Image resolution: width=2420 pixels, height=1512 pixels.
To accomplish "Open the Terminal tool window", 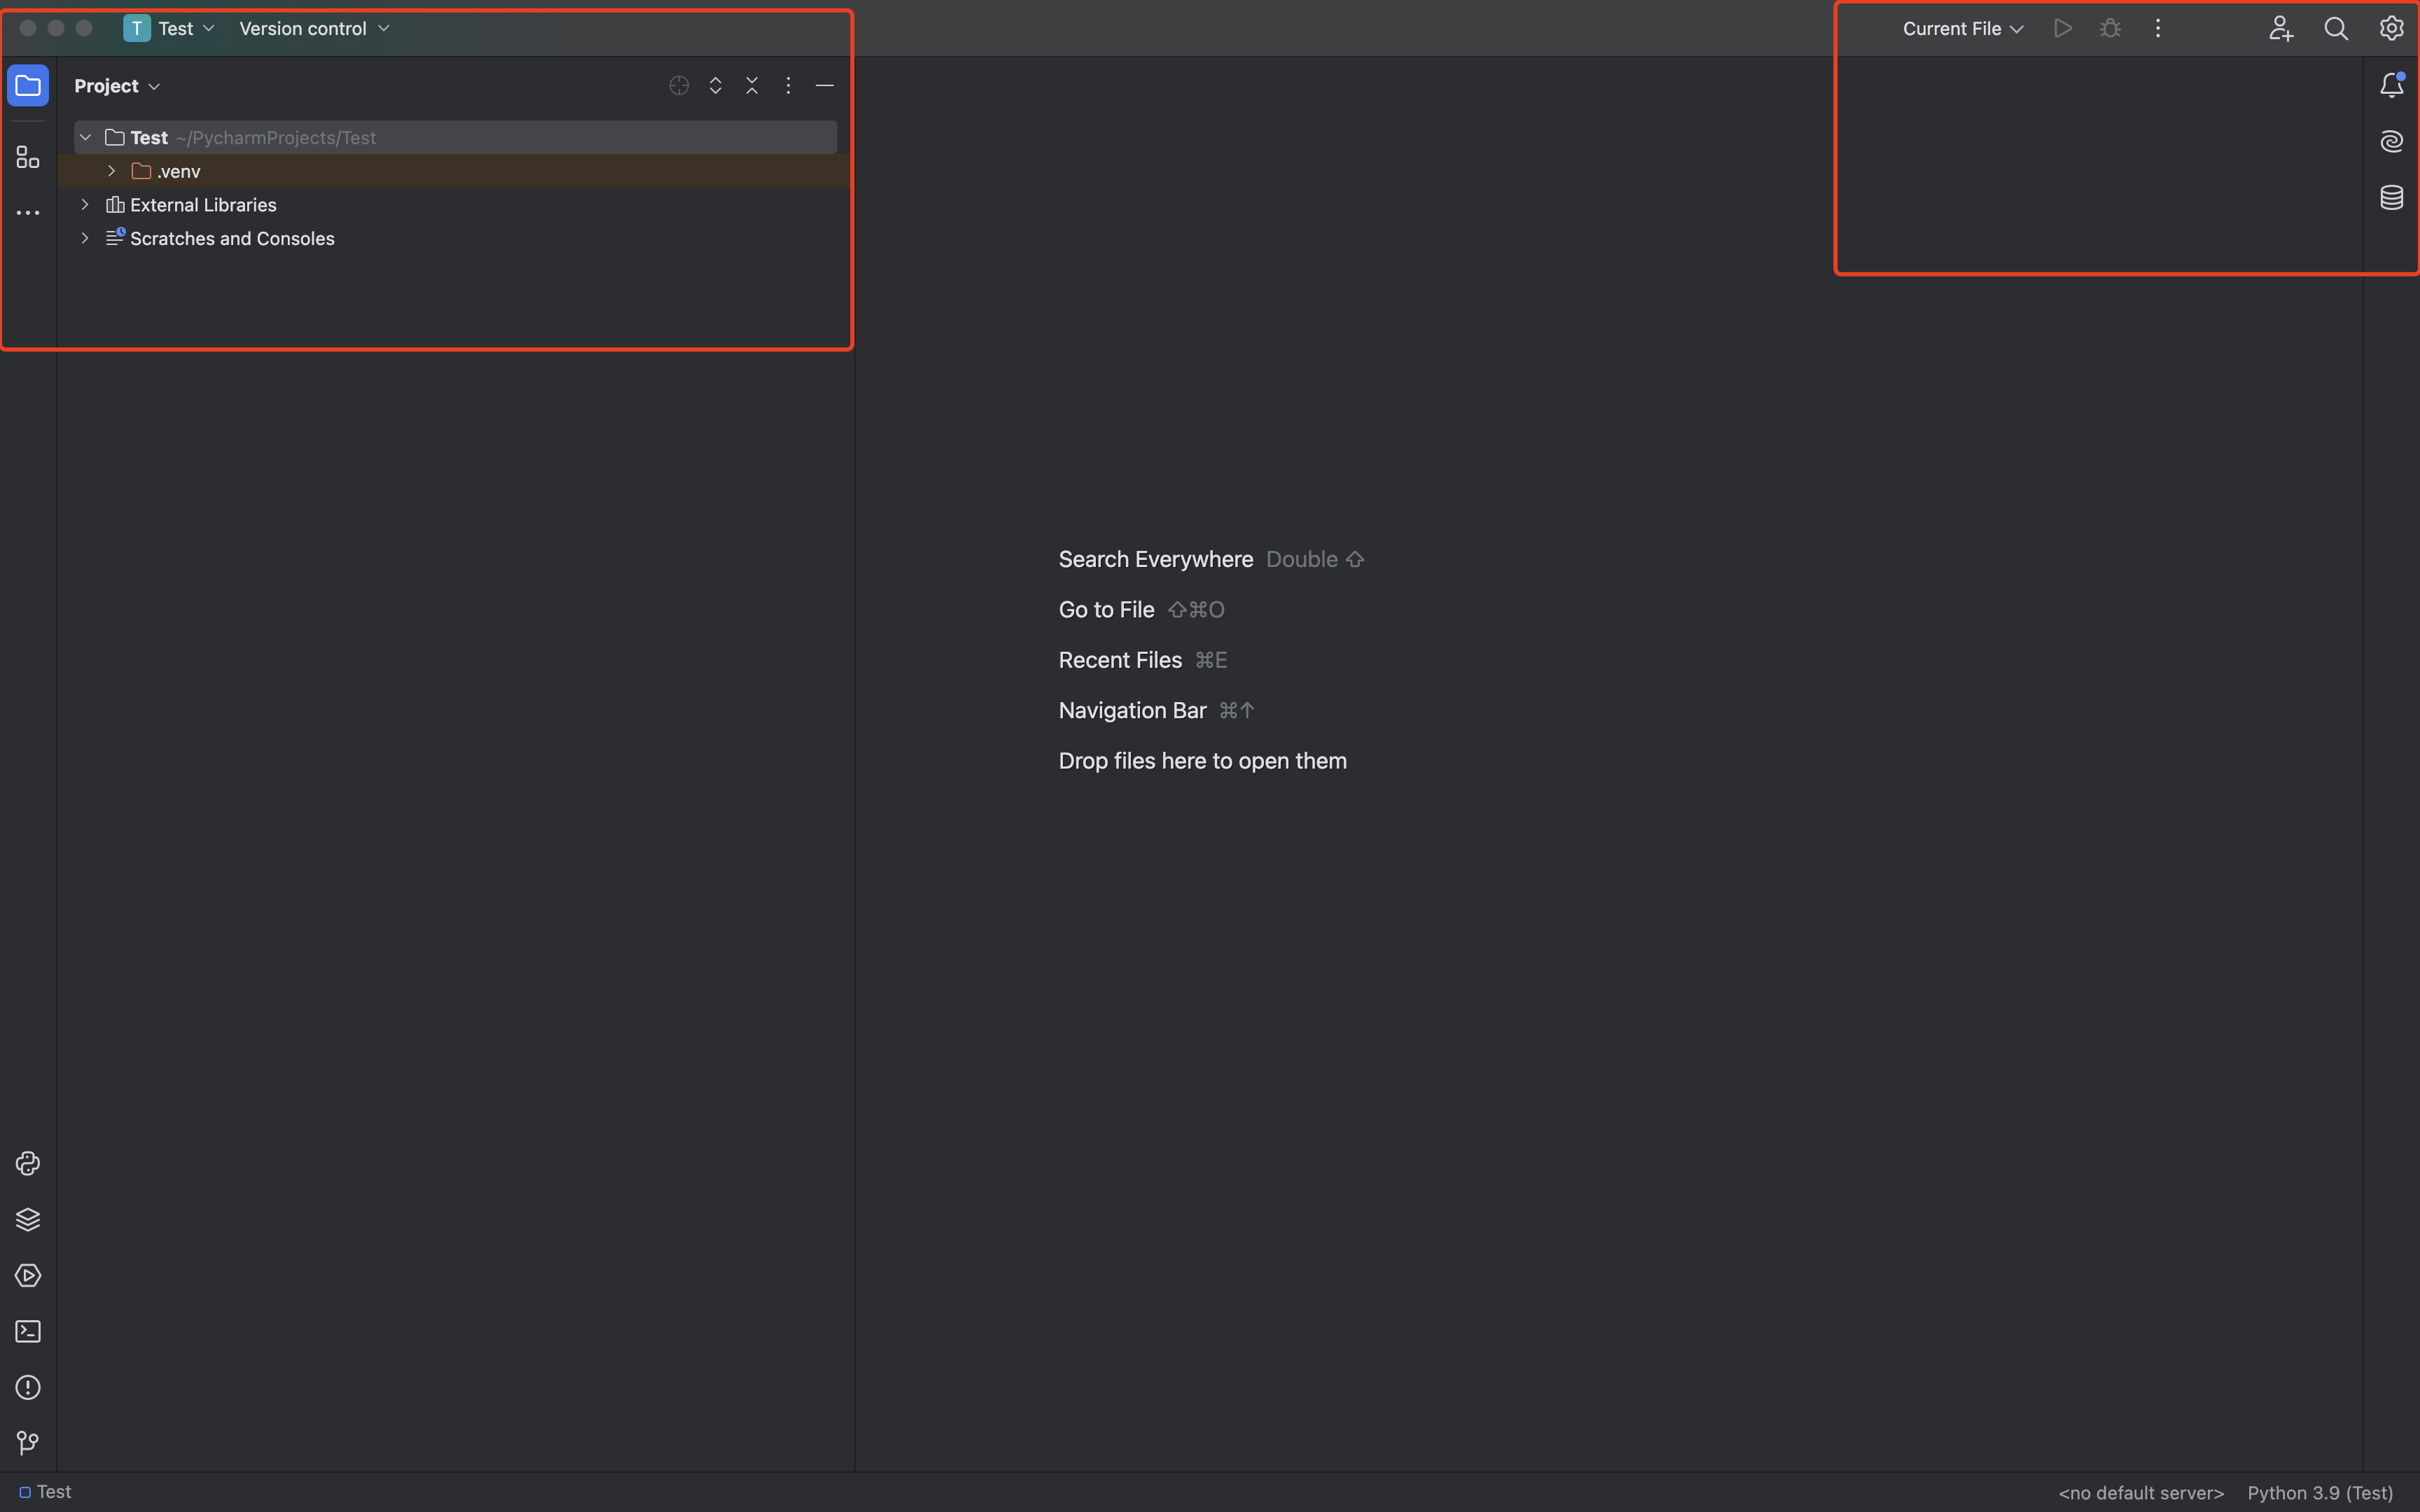I will tap(28, 1331).
